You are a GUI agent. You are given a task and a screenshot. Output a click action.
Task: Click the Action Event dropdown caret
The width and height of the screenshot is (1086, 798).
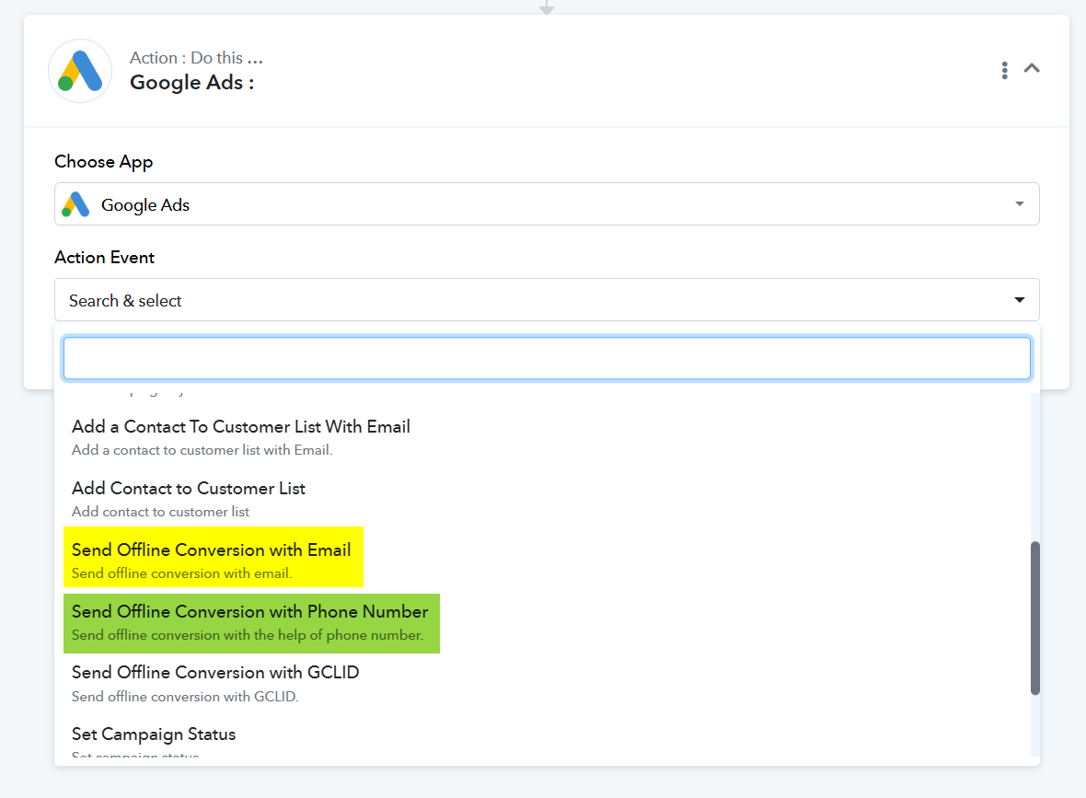(1019, 300)
